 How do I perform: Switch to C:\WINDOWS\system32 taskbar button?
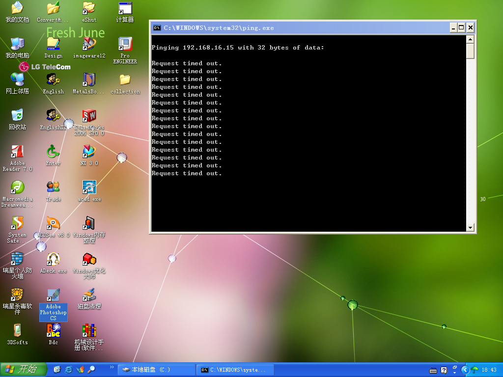235,370
